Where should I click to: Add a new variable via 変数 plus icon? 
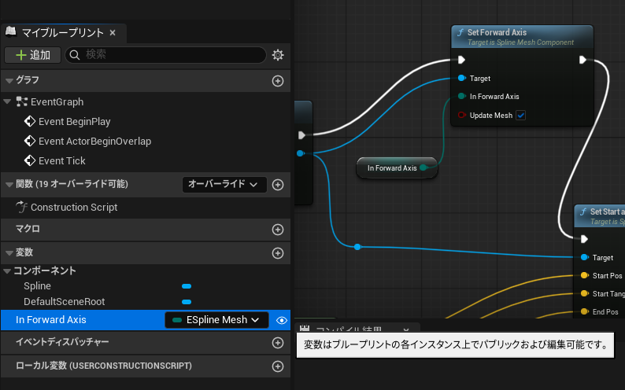(277, 253)
